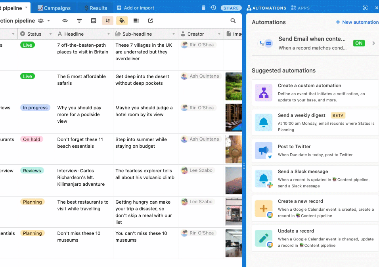Select Creator Lee Szabo in Kilimanjaro row
The image size is (379, 267).
pyautogui.click(x=198, y=171)
